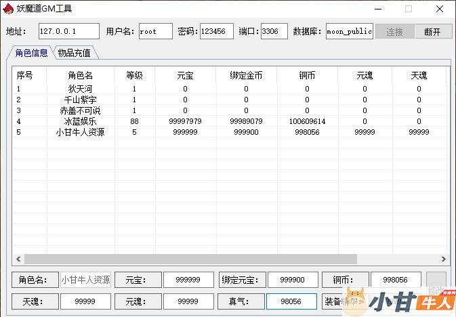Click the left scroll arrow of table
This screenshot has height=317, width=456.
(x=18, y=259)
